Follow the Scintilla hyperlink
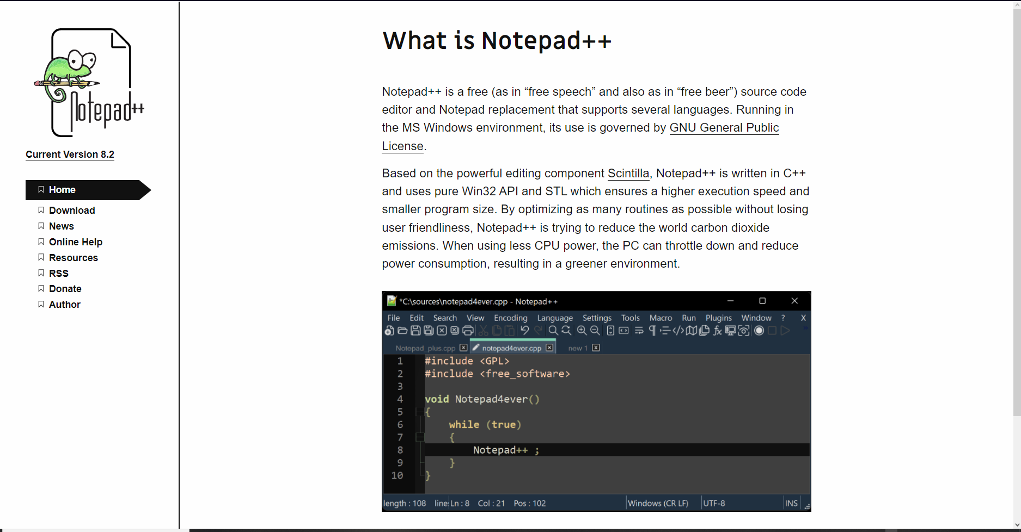Image resolution: width=1021 pixels, height=532 pixels. point(628,174)
